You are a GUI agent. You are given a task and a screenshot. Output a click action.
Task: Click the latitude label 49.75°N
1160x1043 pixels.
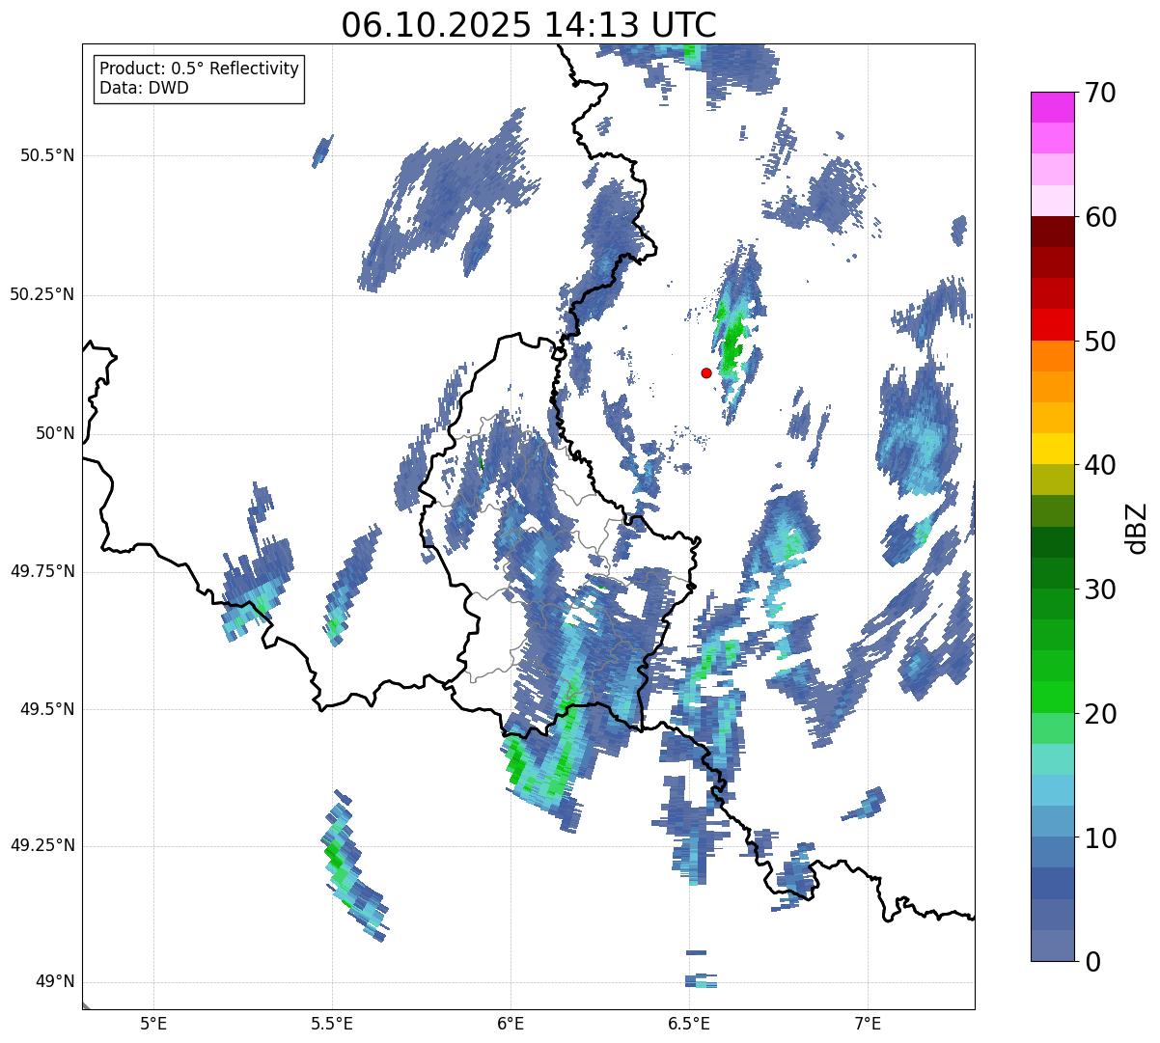click(x=41, y=571)
